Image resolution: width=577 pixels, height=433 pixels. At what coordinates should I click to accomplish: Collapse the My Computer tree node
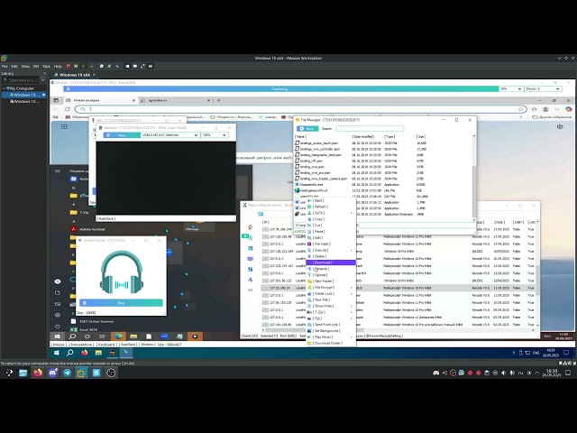[4, 88]
